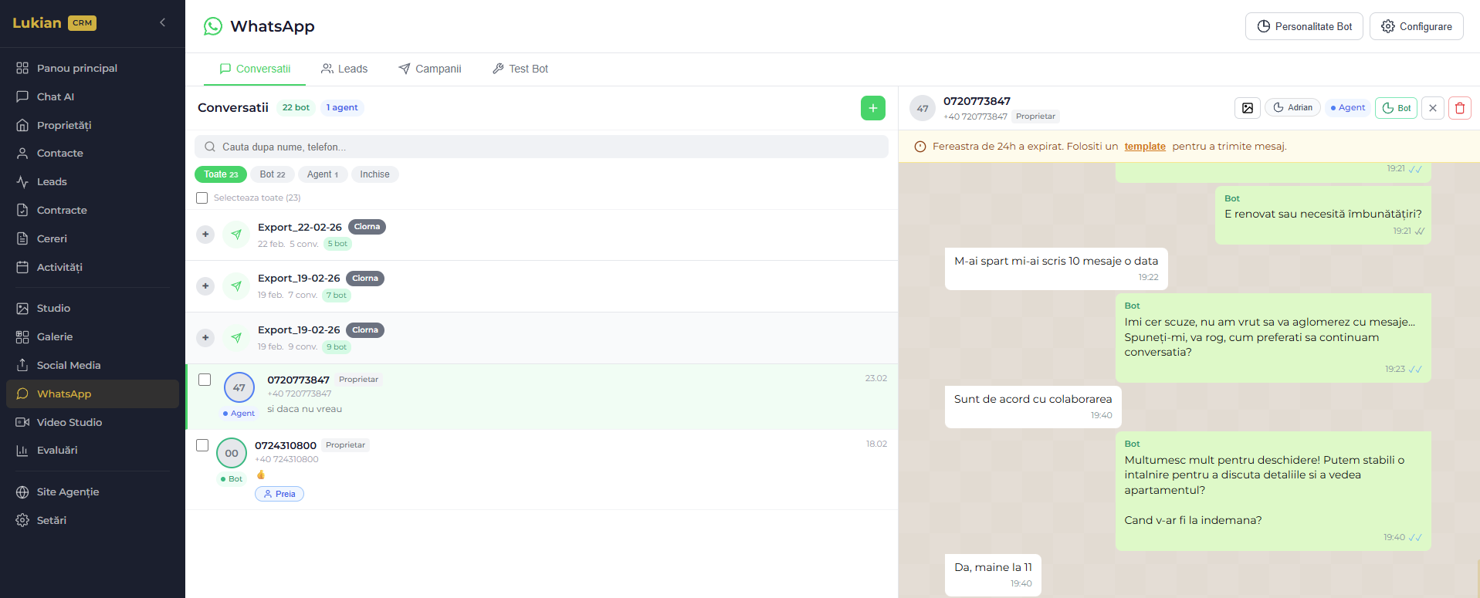This screenshot has height=598, width=1480.
Task: Click the '5 bot' badge on Export_22-02-26
Action: [337, 244]
